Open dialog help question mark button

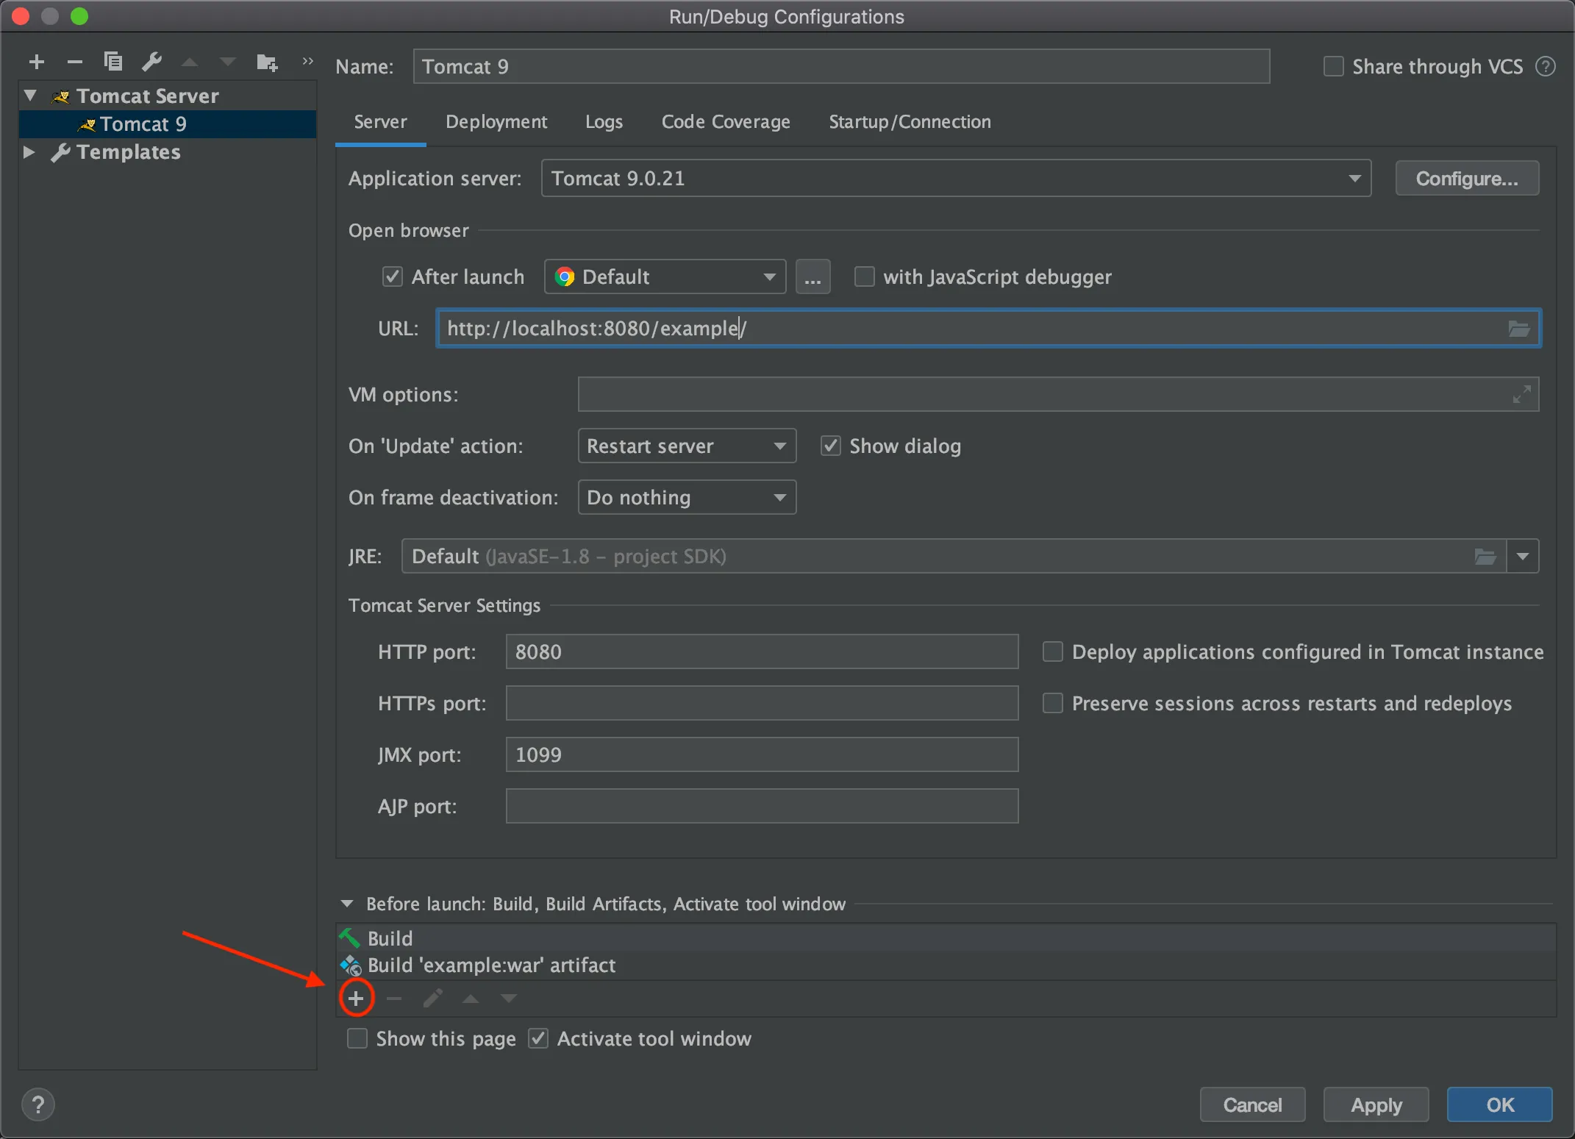(38, 1104)
